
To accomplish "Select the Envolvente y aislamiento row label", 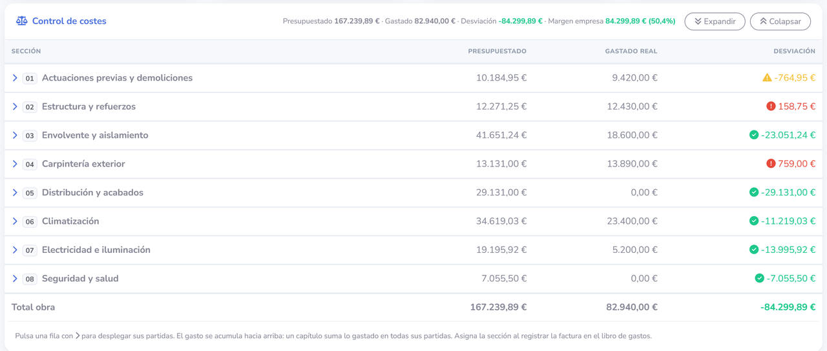I will (x=95, y=135).
